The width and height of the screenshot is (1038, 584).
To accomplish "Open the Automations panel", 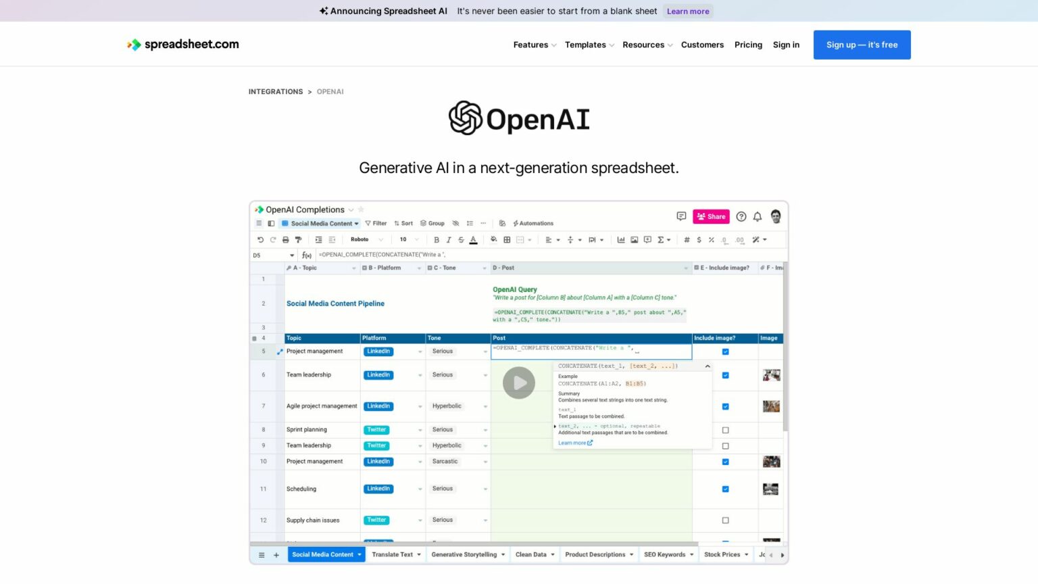I will coord(533,223).
